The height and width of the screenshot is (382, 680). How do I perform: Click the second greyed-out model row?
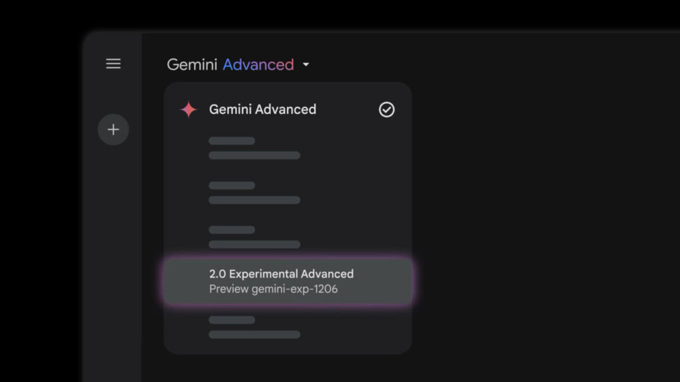point(254,192)
